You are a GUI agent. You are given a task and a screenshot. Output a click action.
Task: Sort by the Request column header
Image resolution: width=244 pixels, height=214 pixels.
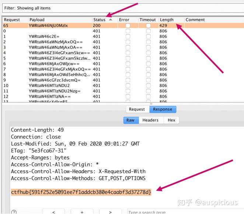12,20
